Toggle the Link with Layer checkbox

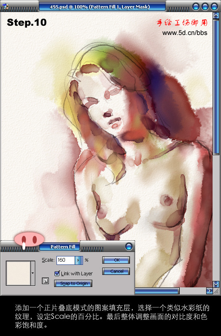pos(57,273)
